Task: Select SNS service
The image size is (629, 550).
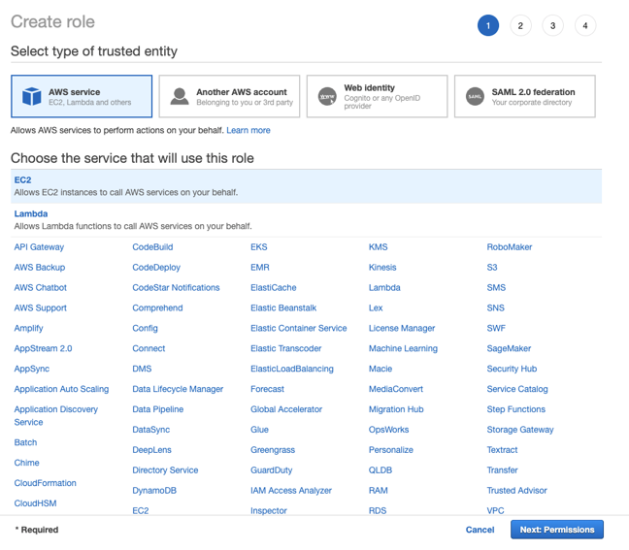Action: [495, 307]
